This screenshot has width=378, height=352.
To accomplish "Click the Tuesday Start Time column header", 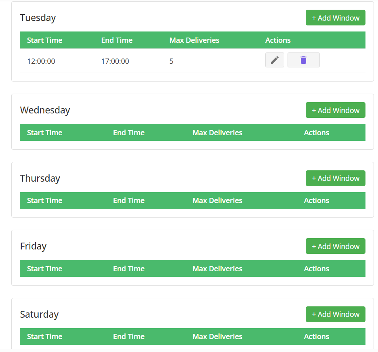I will click(44, 40).
